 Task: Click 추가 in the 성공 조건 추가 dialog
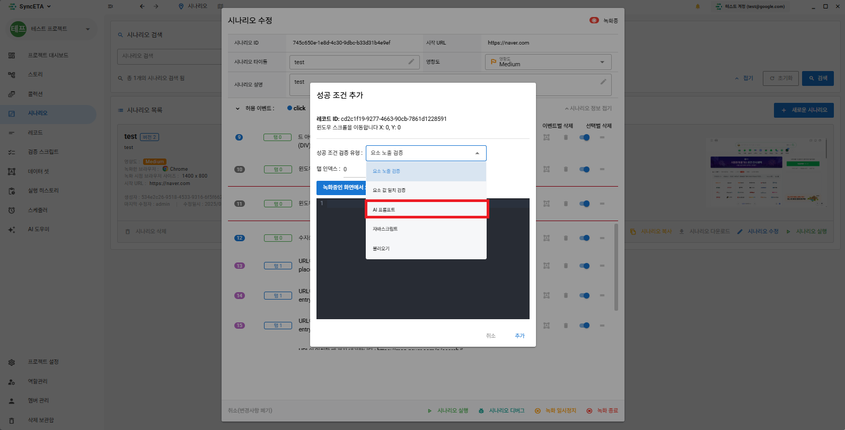pos(520,336)
